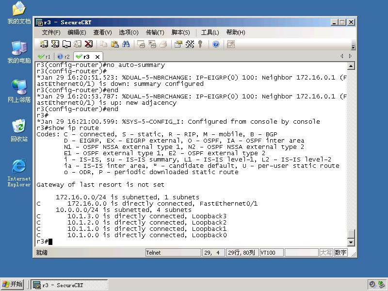This screenshot has height=291, width=388.
Task: Click the Telnet status bar field
Action: tap(173, 253)
